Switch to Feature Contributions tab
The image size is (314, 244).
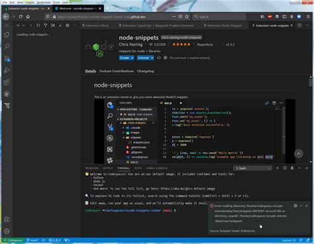pos(117,71)
